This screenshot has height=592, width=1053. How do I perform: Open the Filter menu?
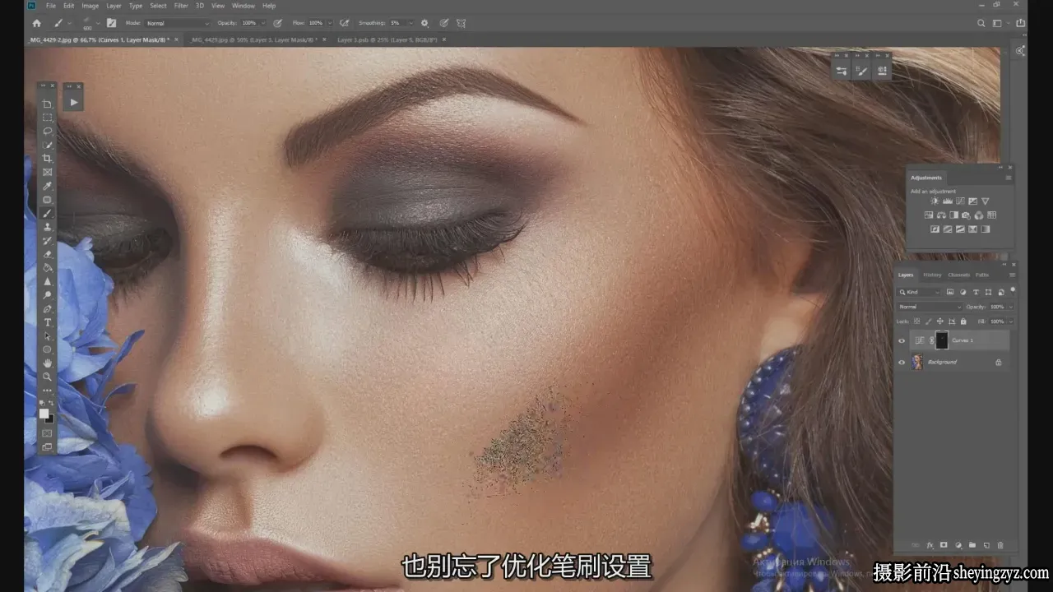click(x=181, y=6)
